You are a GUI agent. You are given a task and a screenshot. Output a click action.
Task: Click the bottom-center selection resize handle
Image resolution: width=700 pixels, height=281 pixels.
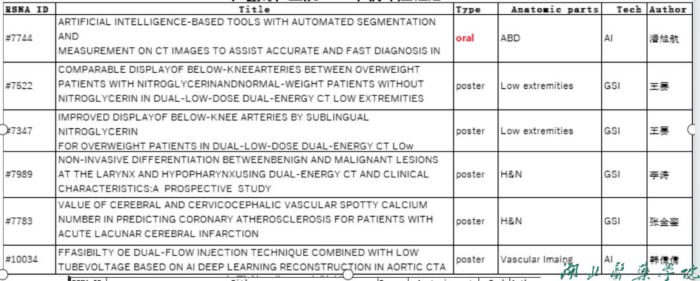pyautogui.click(x=347, y=275)
